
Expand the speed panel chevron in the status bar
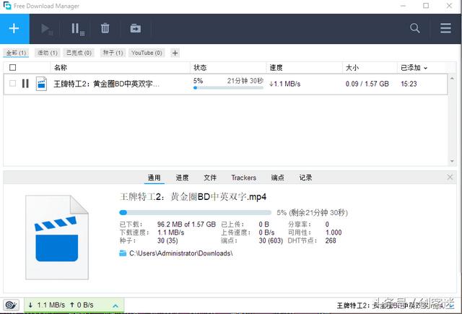(115, 306)
